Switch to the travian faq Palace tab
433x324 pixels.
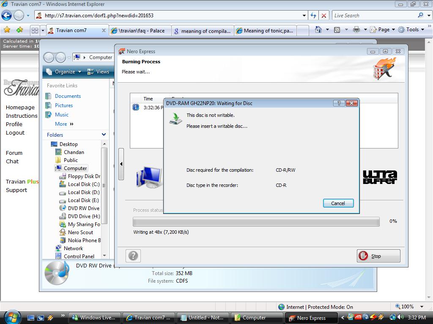(x=140, y=31)
